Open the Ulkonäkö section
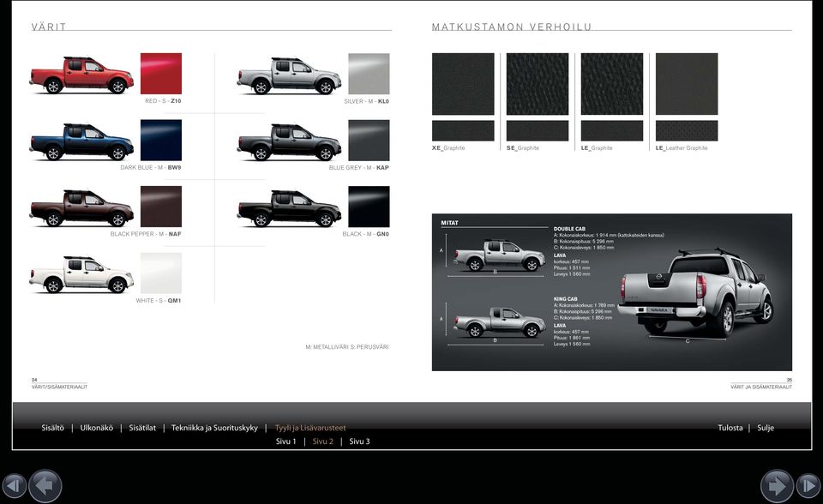 pos(97,428)
